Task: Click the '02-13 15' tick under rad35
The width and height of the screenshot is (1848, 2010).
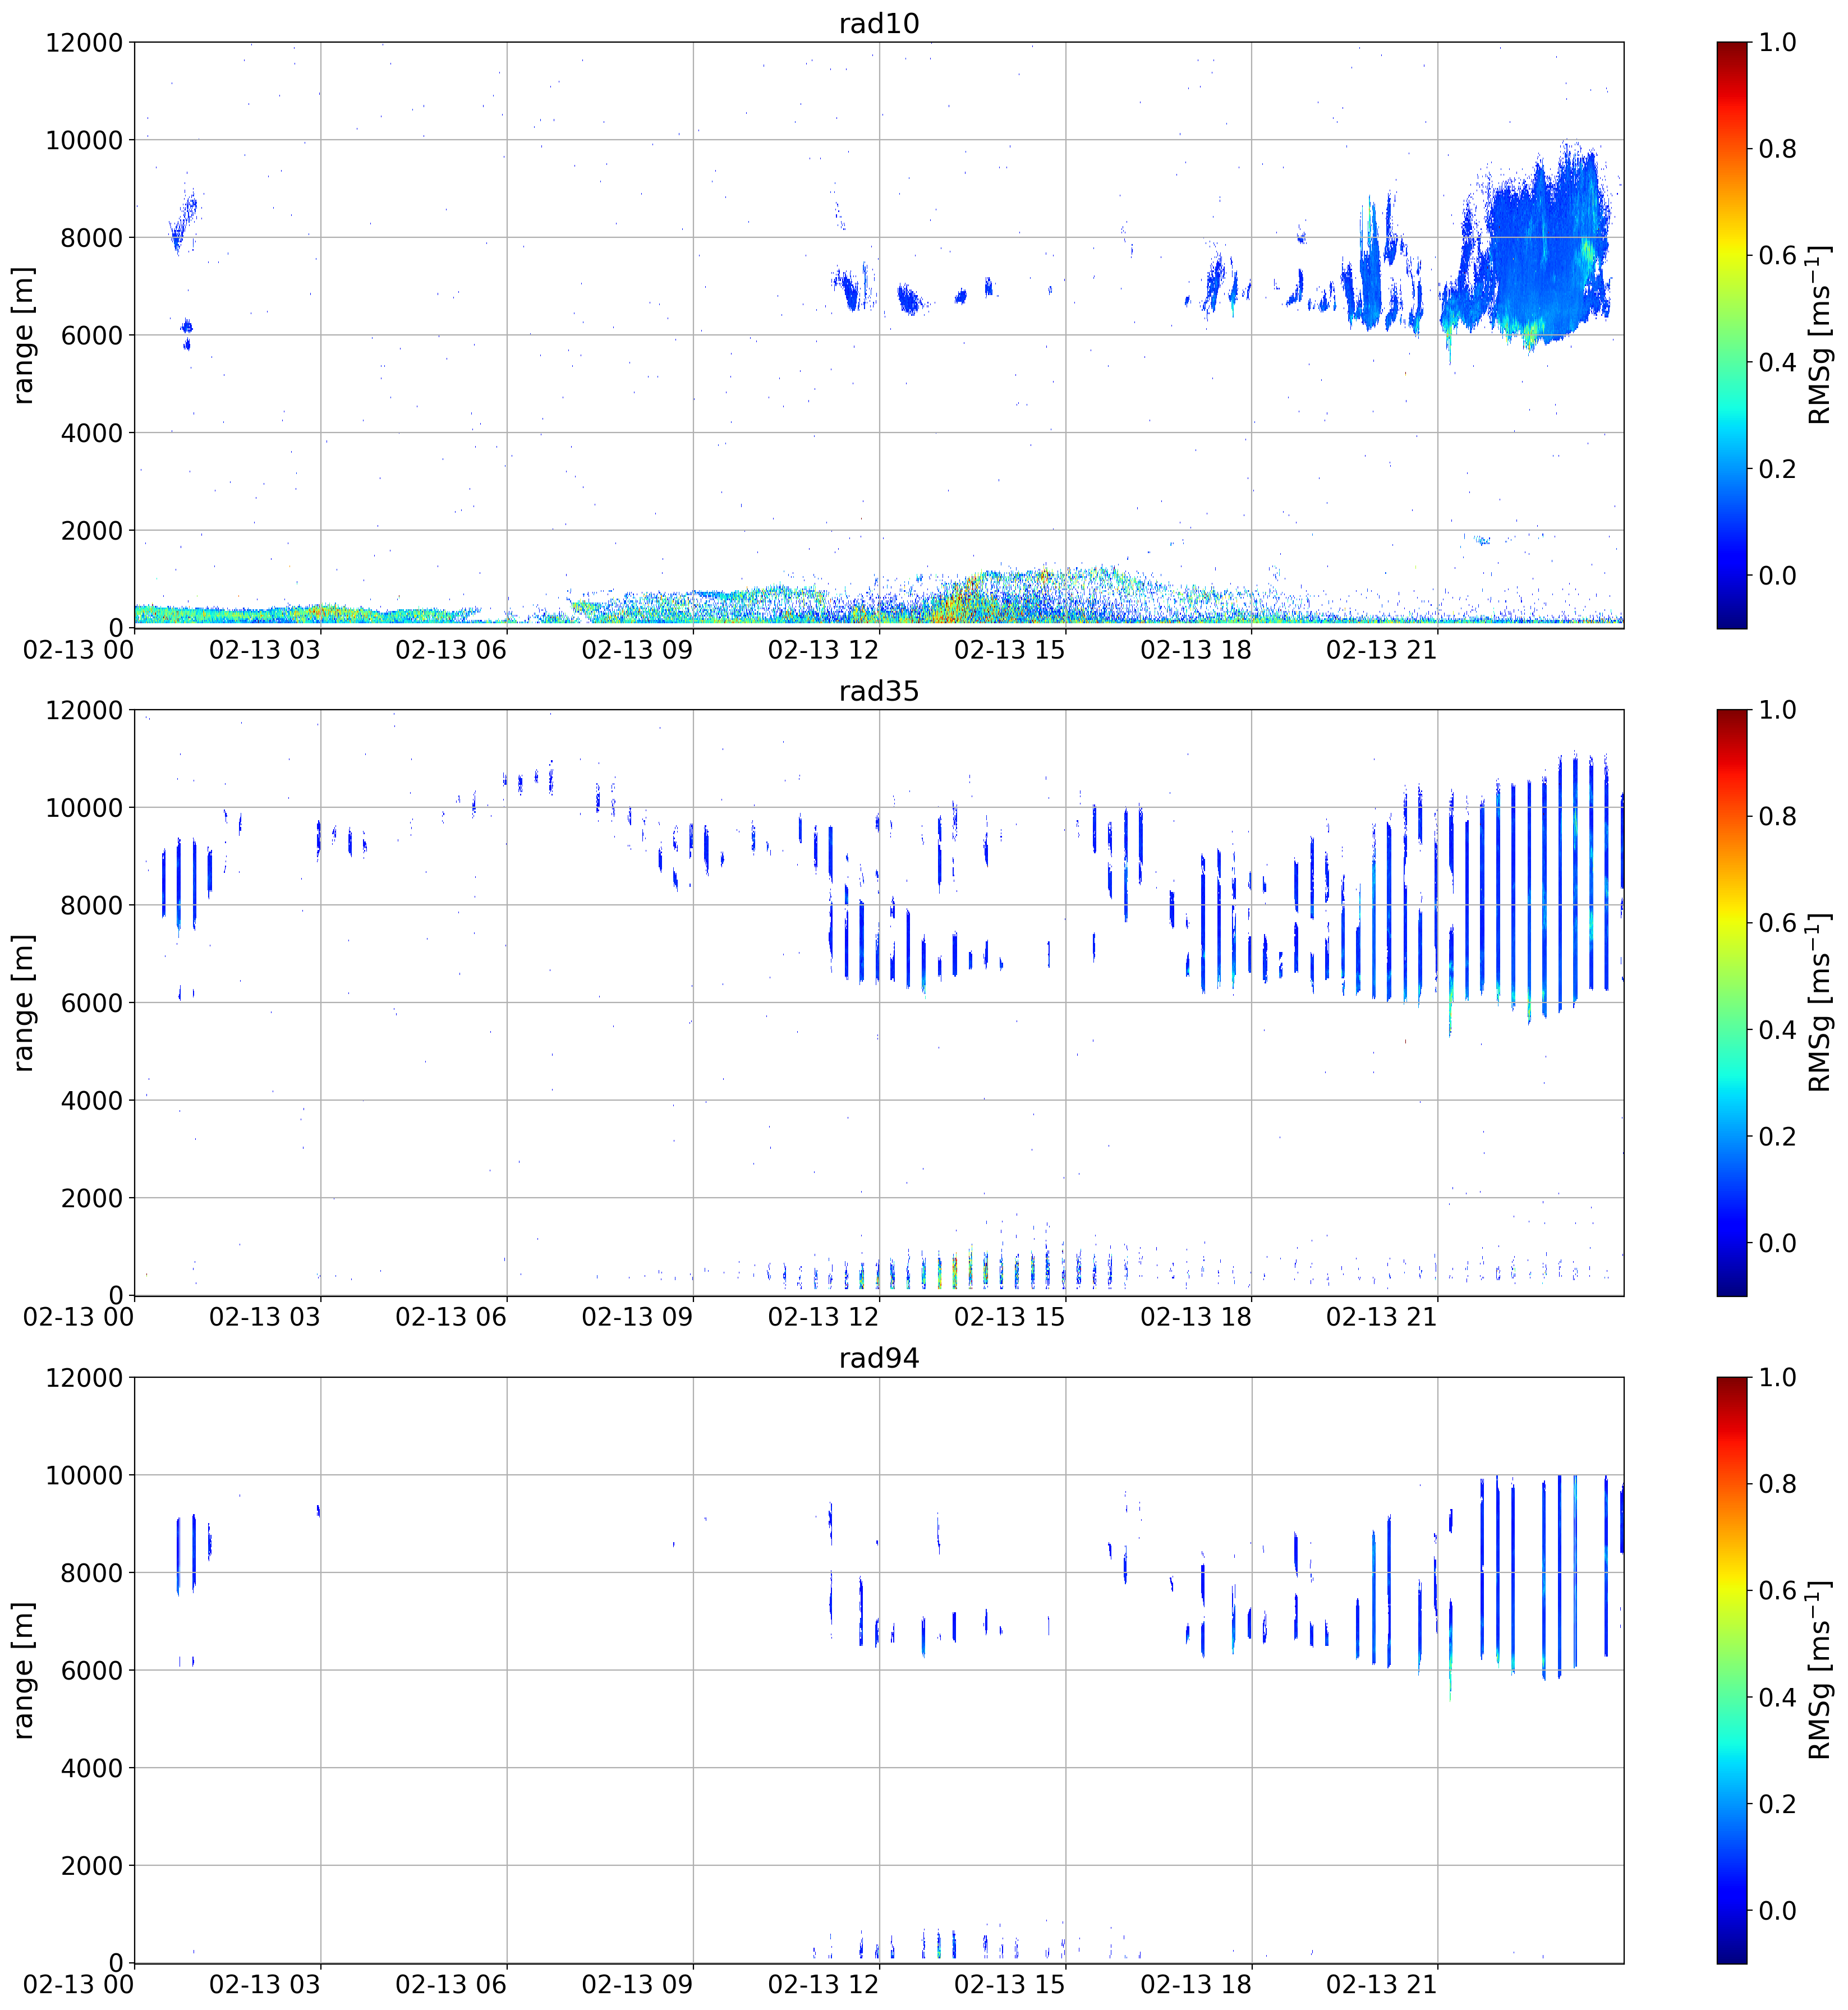Action: [1009, 1317]
